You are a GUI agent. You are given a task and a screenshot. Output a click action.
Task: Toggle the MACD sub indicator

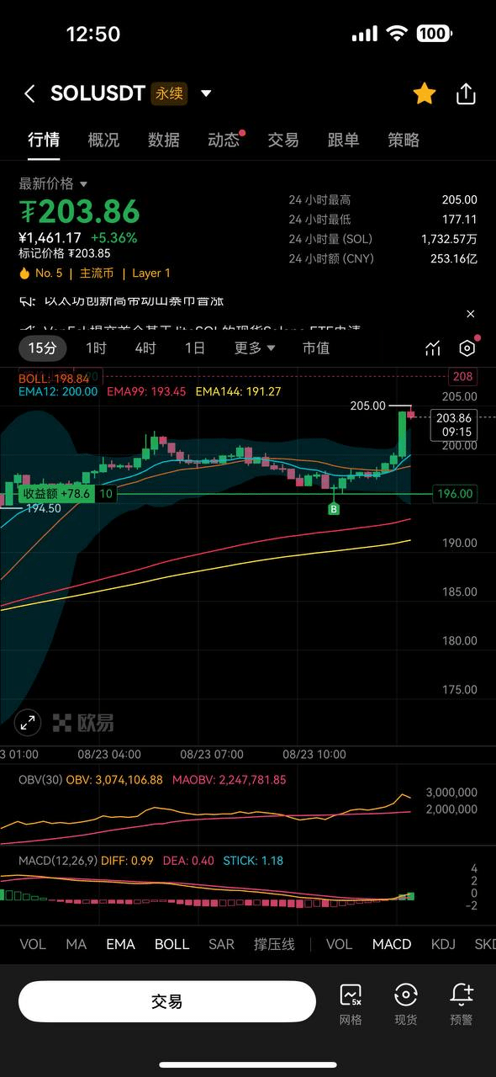(392, 944)
